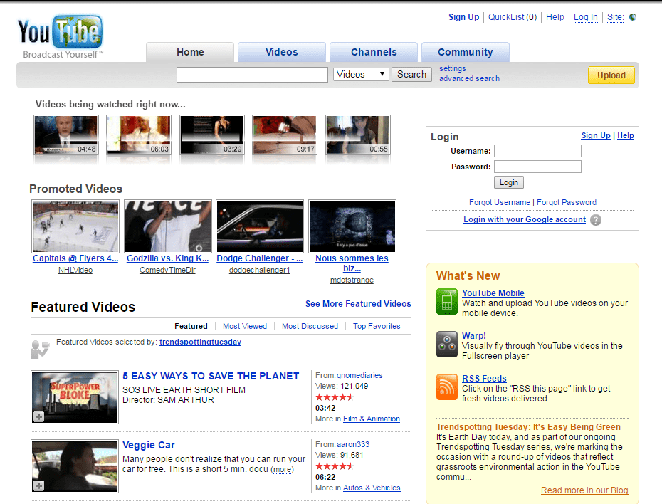This screenshot has height=504, width=662.
Task: Select the Most Discussed filter
Action: click(310, 326)
